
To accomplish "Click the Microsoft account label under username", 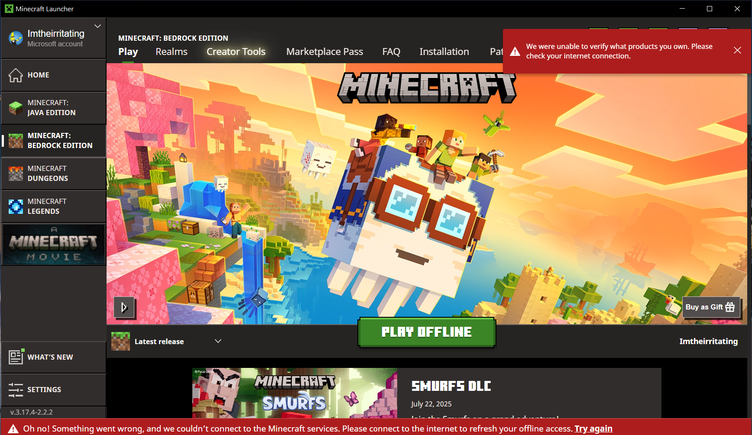I will [55, 44].
